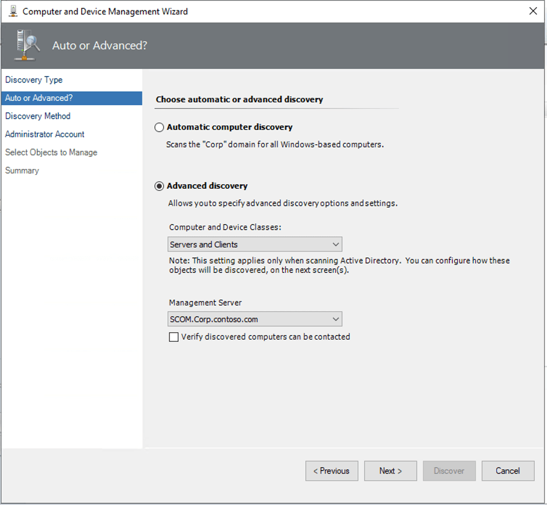Jump to the Summary step
This screenshot has width=547, height=505.
click(22, 171)
